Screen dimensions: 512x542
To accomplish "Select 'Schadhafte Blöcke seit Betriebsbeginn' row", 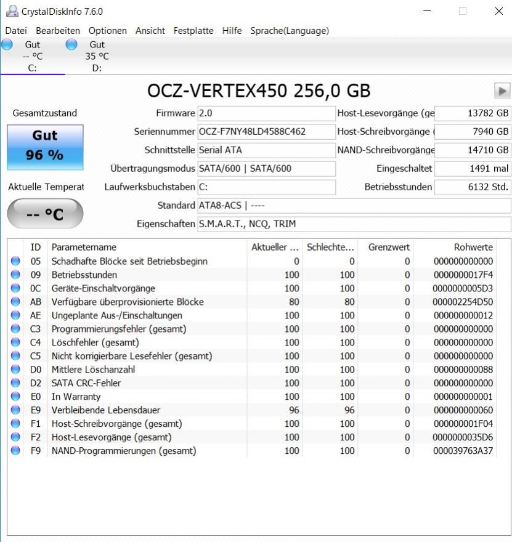I will (x=252, y=261).
